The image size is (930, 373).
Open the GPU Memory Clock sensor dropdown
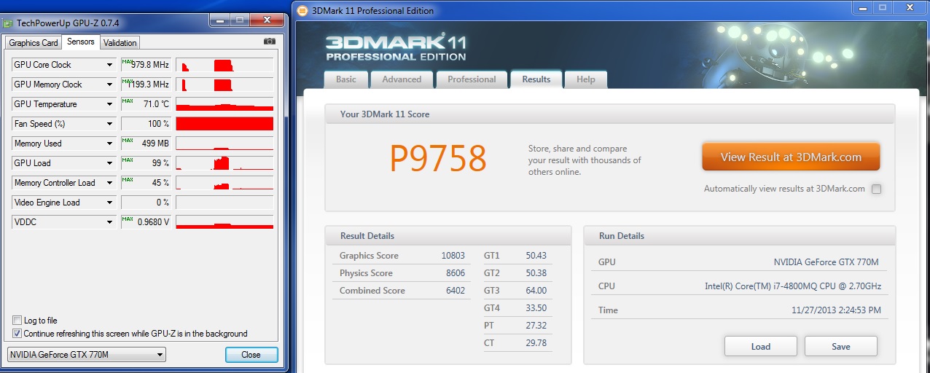click(110, 85)
